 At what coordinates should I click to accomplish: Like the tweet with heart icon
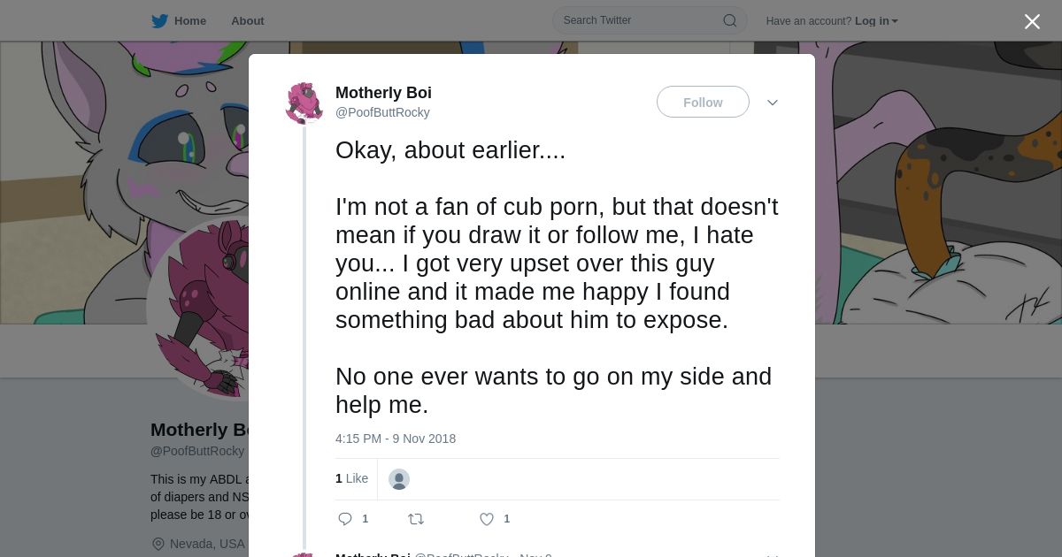[487, 519]
